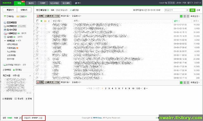Image resolution: width=203 pixels, height=121 pixels.
Task: Open the N드라이브 tab
Action: (54, 3)
